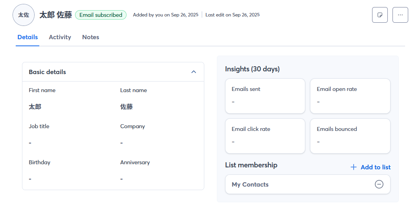Click the empty Birthday field
Viewport: 420px width, 205px height.
point(30,179)
